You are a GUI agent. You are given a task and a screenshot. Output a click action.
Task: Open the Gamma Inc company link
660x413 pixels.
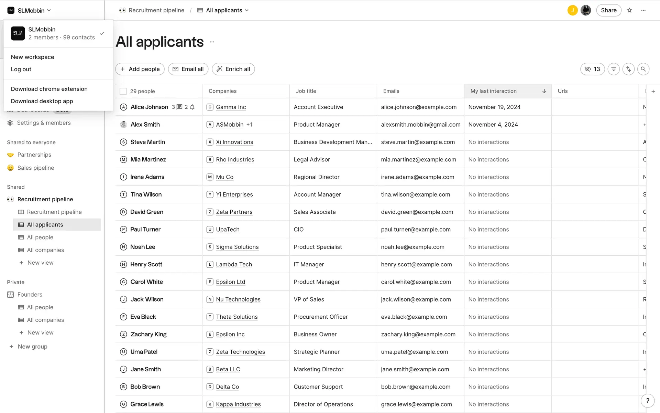231,107
